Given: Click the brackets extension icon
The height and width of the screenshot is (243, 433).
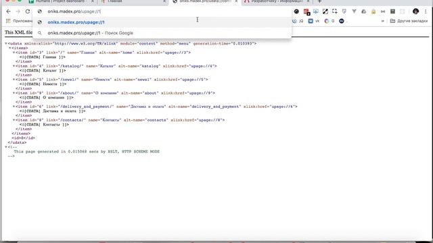Looking at the screenshot, I should 383,11.
